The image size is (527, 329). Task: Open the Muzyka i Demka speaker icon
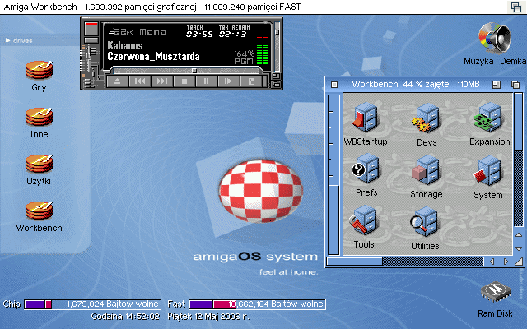[x=495, y=38]
